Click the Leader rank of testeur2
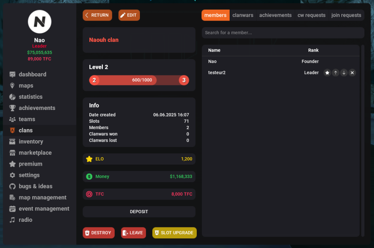The image size is (374, 248). pos(311,73)
